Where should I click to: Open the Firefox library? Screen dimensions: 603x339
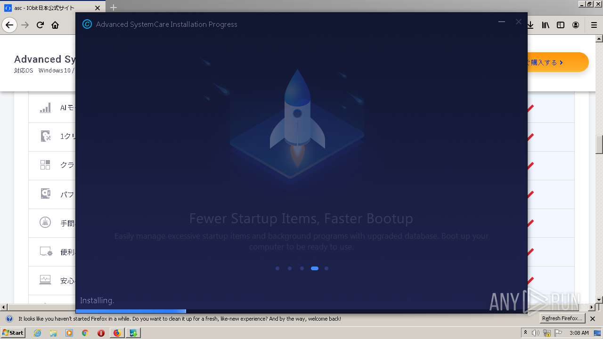pos(546,25)
